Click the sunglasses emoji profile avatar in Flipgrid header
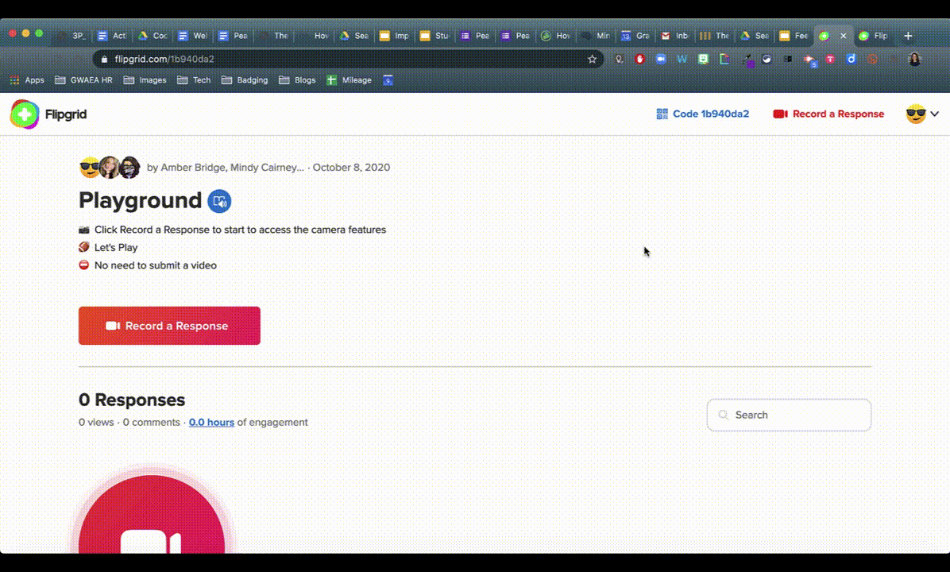The width and height of the screenshot is (950, 572). coord(916,114)
